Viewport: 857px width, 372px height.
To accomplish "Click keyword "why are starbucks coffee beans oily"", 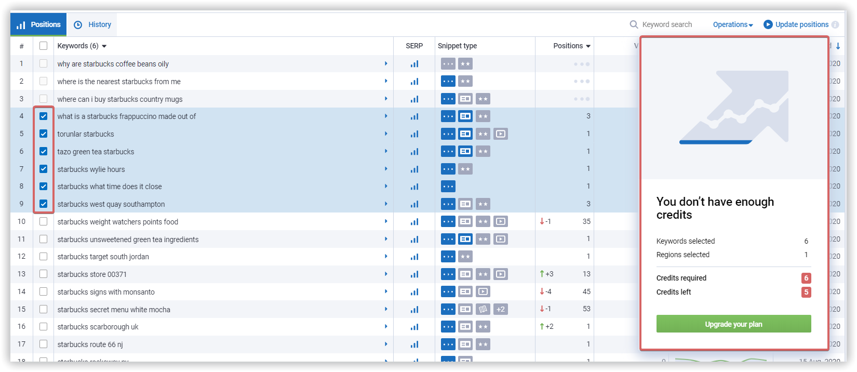I will (x=113, y=64).
